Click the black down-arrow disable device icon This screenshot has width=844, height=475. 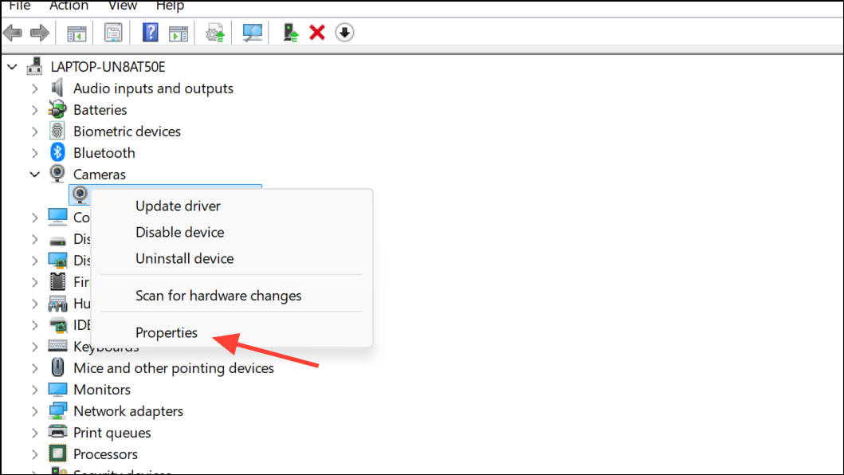tap(344, 33)
